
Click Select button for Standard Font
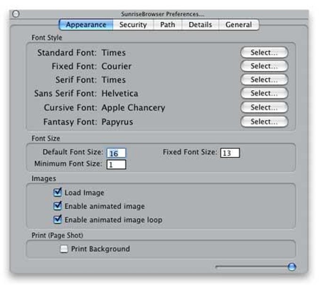click(264, 53)
